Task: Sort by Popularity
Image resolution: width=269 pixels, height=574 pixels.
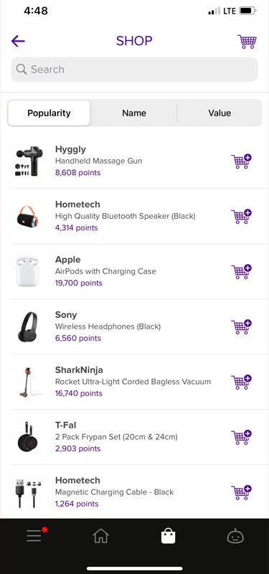Action: [49, 113]
